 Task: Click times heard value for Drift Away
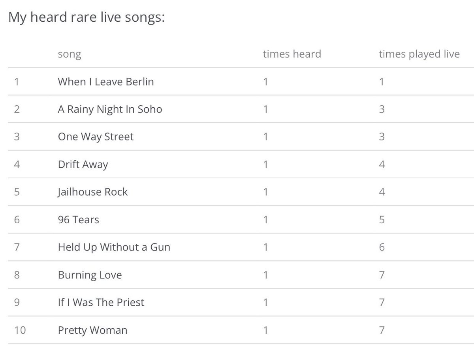(265, 165)
